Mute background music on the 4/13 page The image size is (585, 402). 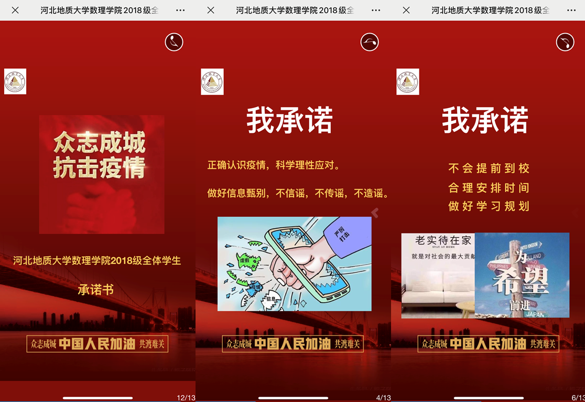(370, 42)
